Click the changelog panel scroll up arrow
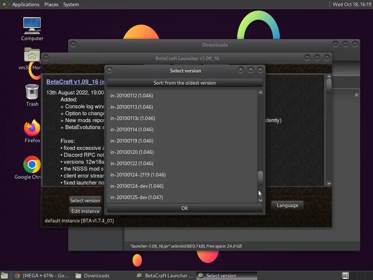The width and height of the screenshot is (373, 280). tap(329, 77)
